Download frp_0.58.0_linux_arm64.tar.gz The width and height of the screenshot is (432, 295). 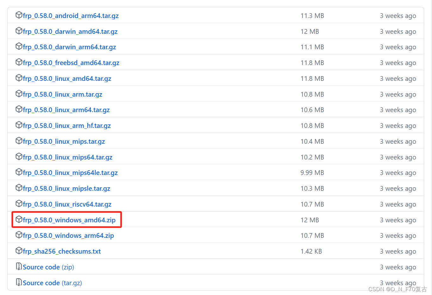pos(66,110)
